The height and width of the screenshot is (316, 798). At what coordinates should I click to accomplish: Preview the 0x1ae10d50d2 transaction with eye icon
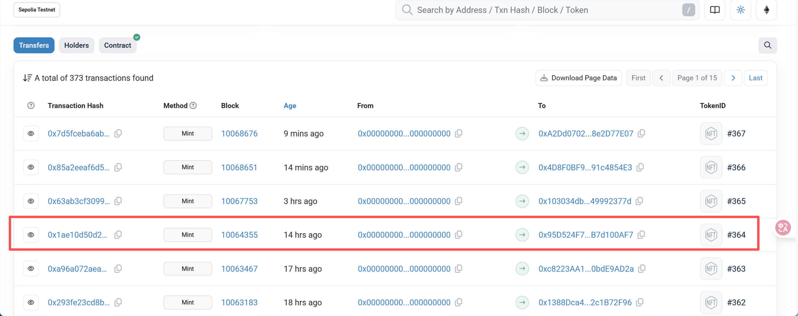click(31, 235)
